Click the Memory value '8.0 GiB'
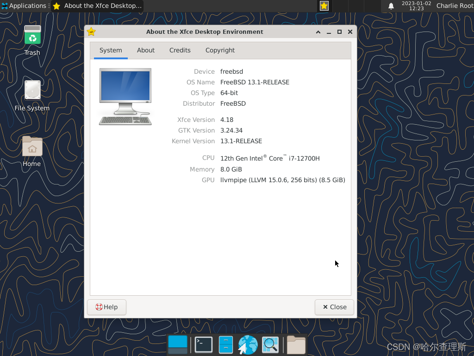This screenshot has width=474, height=356. (231, 169)
